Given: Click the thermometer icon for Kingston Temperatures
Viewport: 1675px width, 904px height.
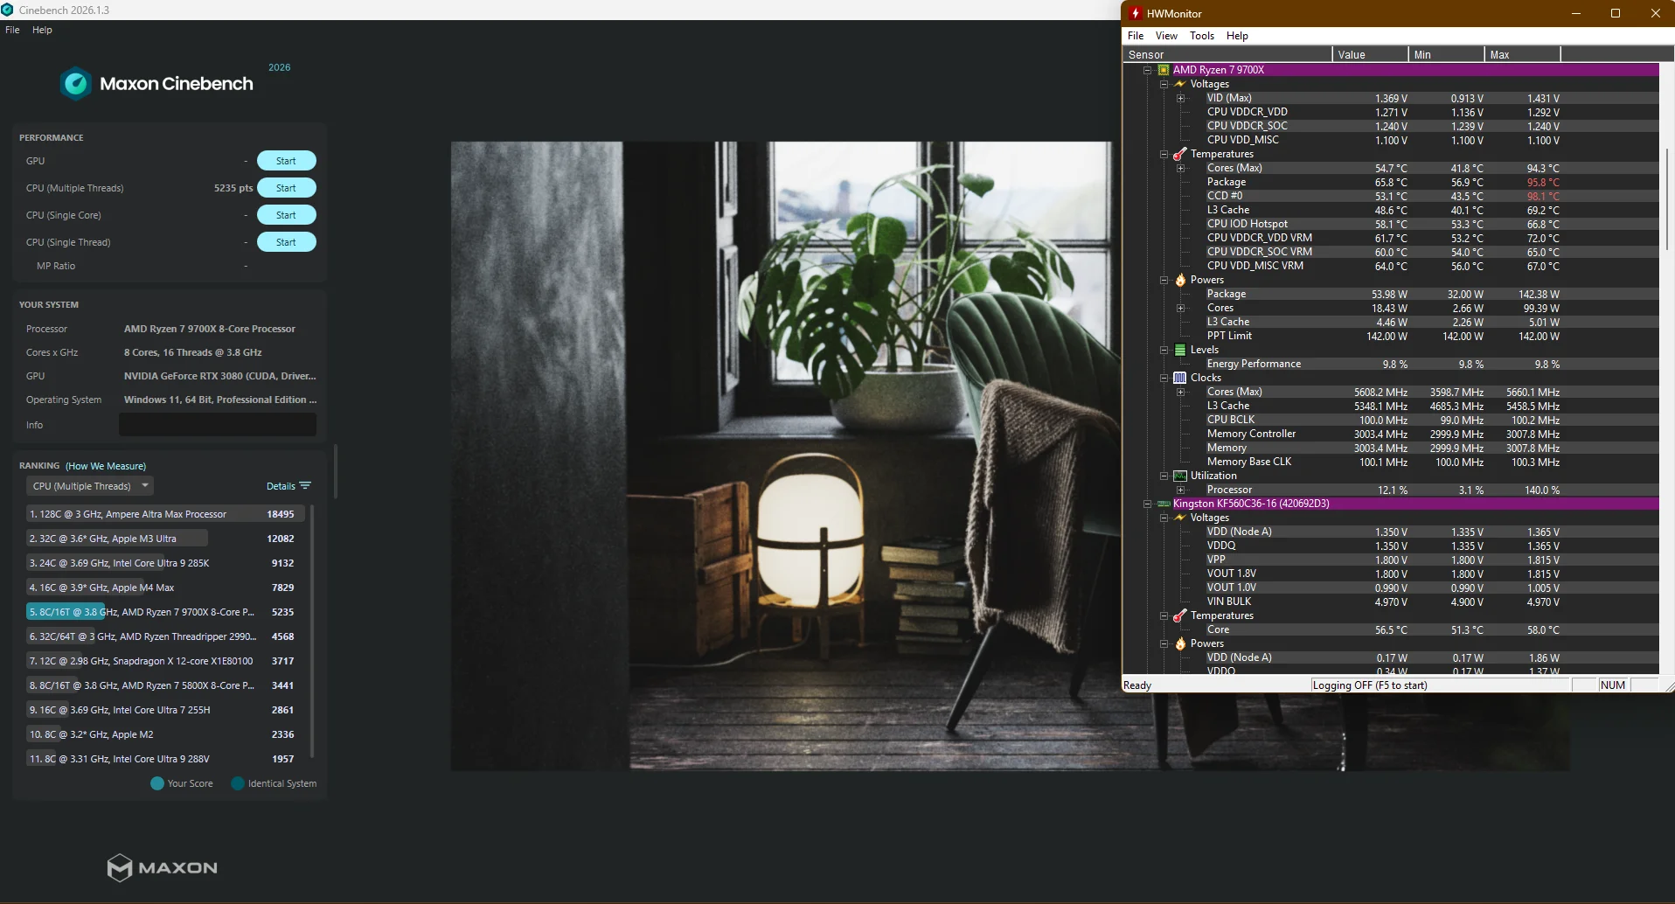Looking at the screenshot, I should (1180, 615).
